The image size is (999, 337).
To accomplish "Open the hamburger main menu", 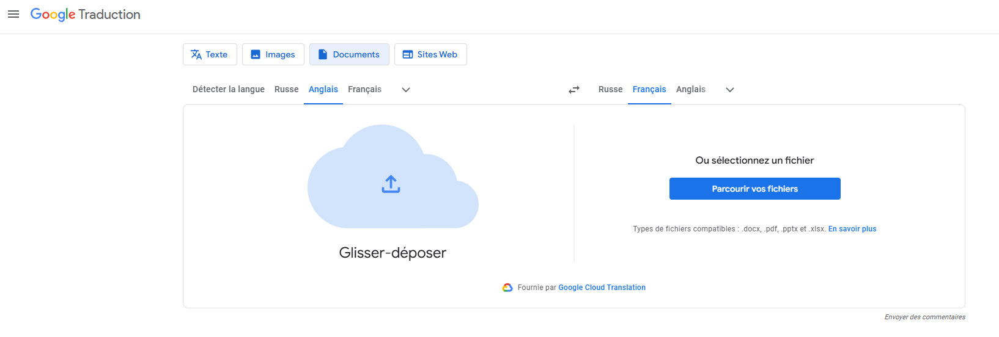I will (13, 14).
